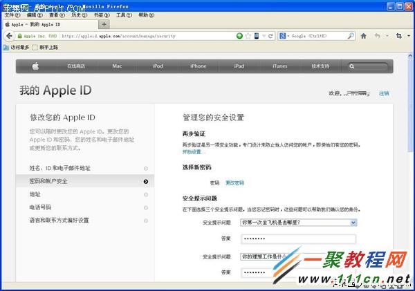Open iPad in Apple navigation bar
415x291 pixels.
click(239, 66)
